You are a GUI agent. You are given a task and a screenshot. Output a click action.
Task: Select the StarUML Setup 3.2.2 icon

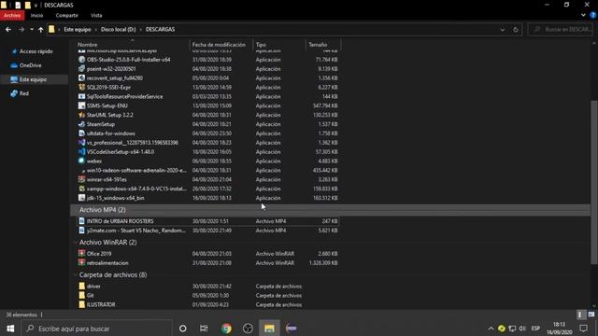tap(81, 115)
